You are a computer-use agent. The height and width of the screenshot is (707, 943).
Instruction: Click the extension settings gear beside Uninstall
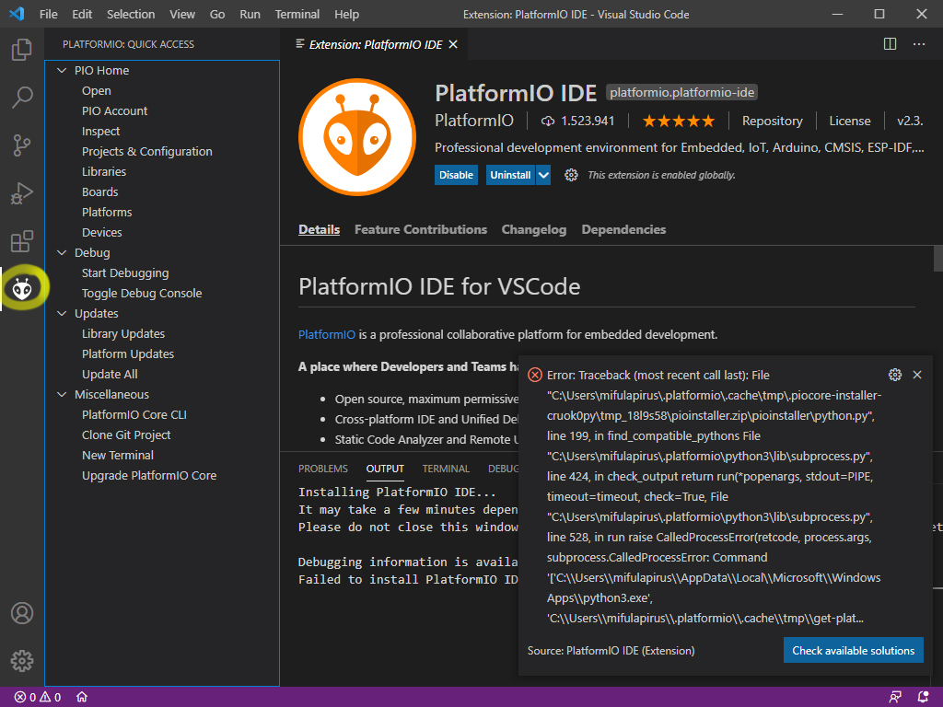pyautogui.click(x=571, y=175)
